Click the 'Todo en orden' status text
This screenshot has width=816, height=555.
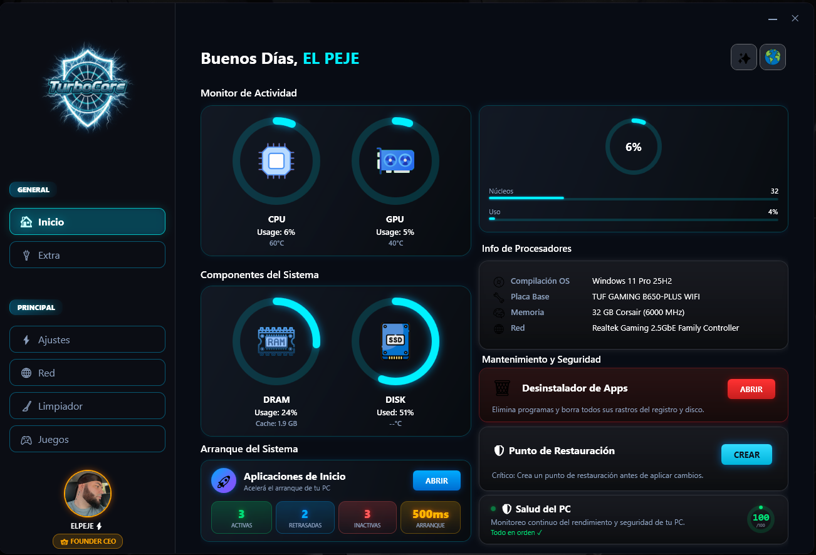click(516, 533)
